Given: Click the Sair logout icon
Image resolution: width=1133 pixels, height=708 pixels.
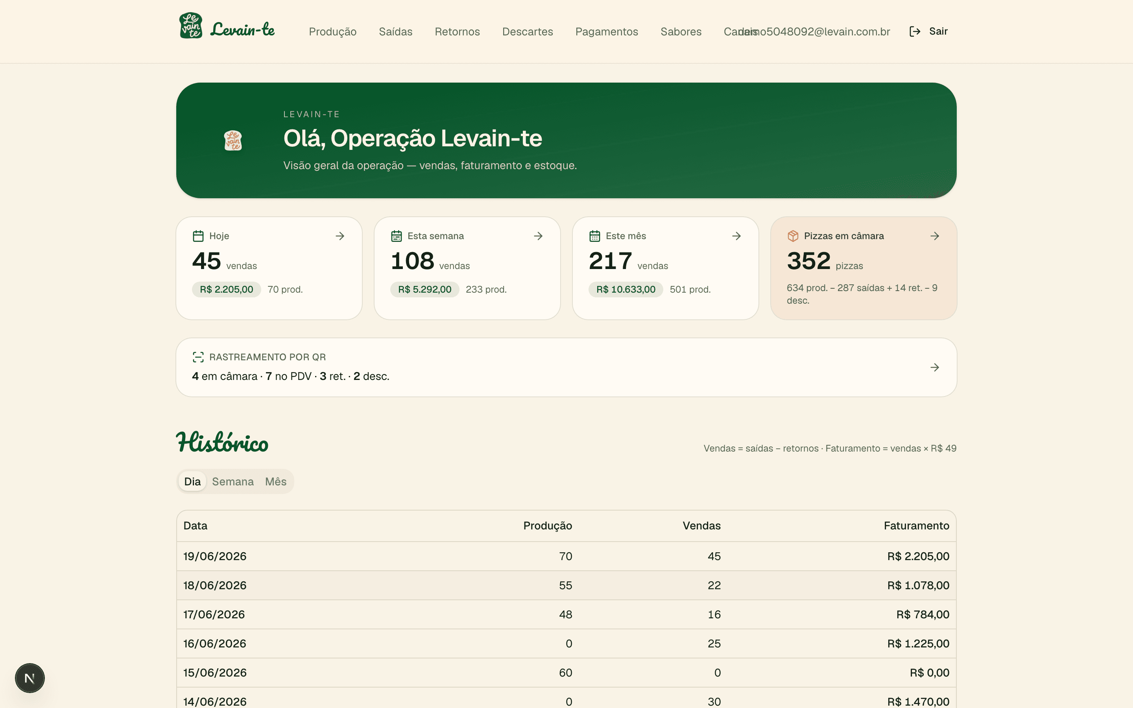Looking at the screenshot, I should tap(915, 31).
